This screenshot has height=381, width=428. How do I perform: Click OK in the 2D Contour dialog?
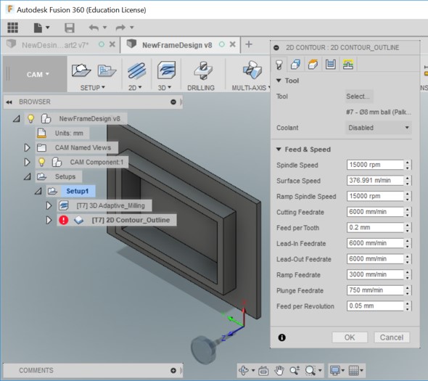pyautogui.click(x=350, y=337)
